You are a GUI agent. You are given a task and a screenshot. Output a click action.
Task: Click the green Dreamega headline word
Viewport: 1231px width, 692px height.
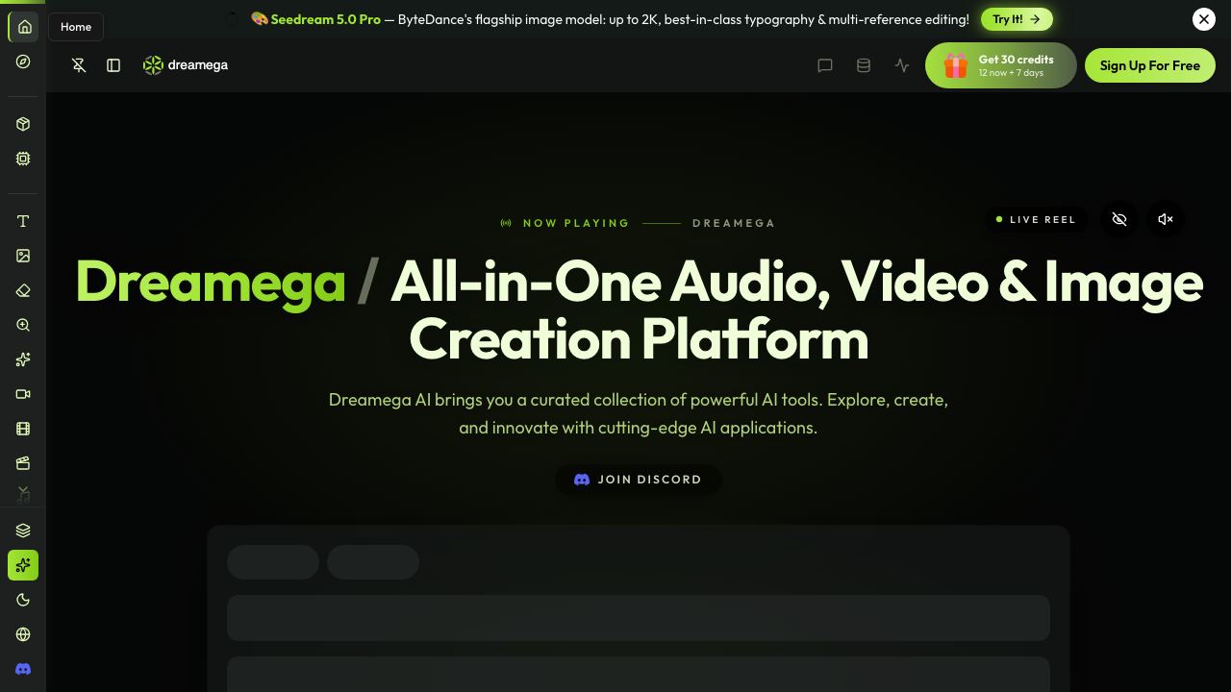pos(211,283)
